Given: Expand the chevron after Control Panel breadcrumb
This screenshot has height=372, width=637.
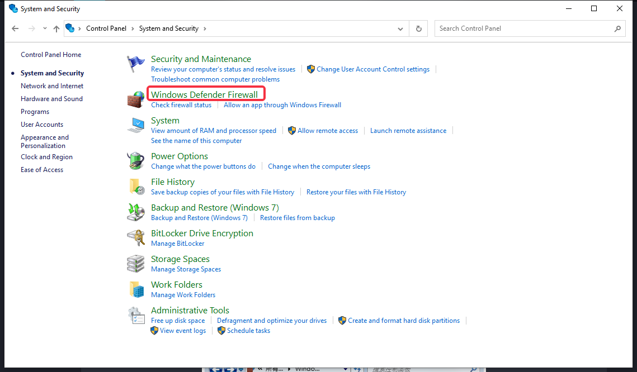Looking at the screenshot, I should [x=133, y=28].
